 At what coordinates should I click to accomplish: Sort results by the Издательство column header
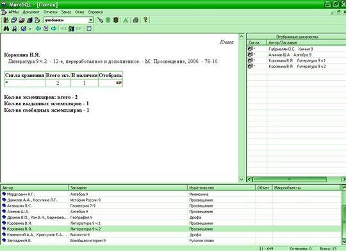coord(221,187)
